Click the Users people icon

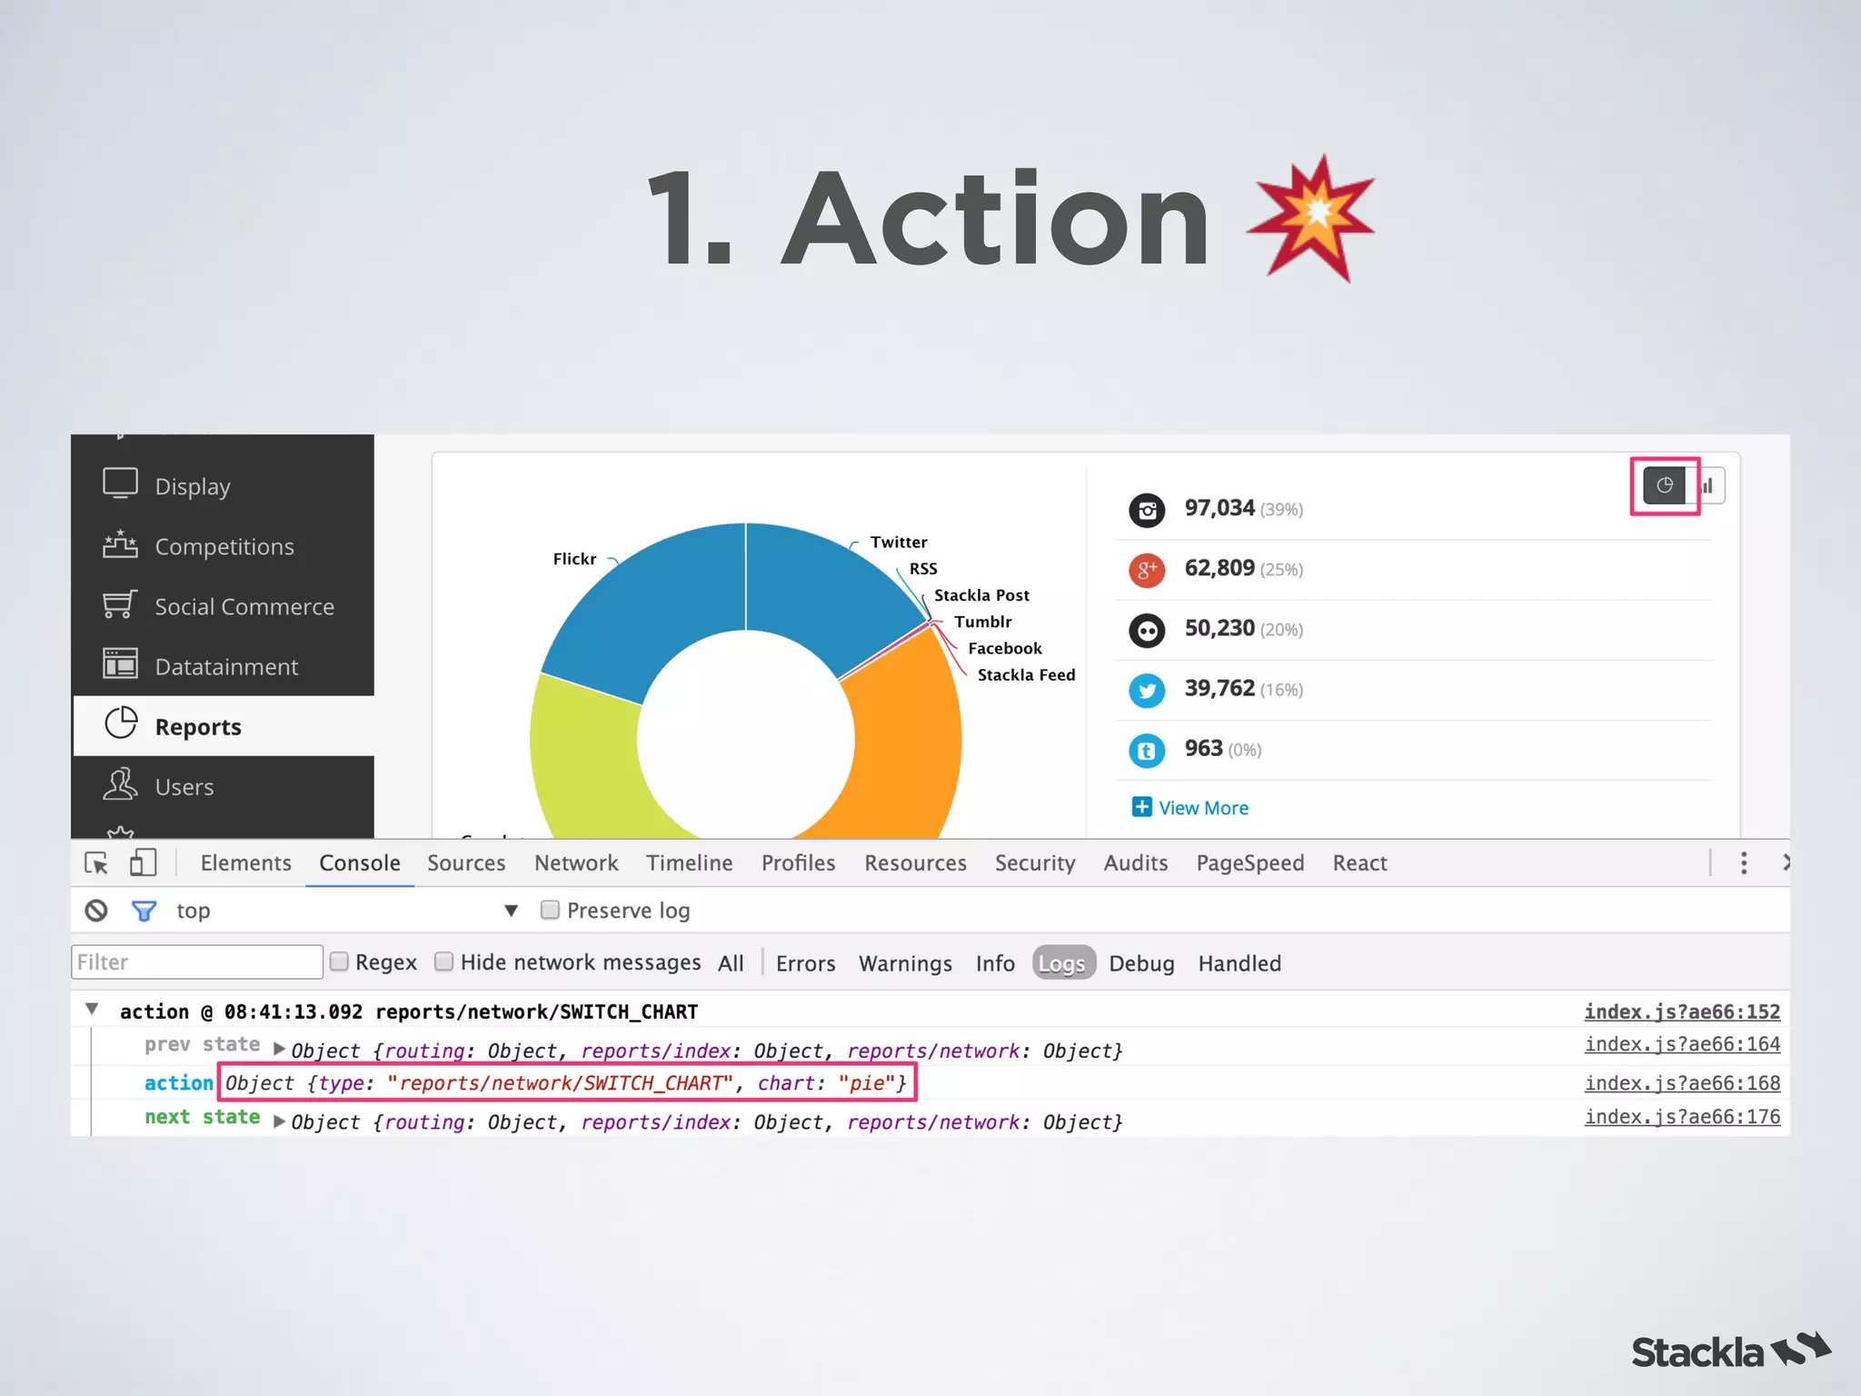click(x=120, y=783)
